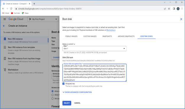Open the My First Project selector
185x109 pixels.
click(x=43, y=19)
